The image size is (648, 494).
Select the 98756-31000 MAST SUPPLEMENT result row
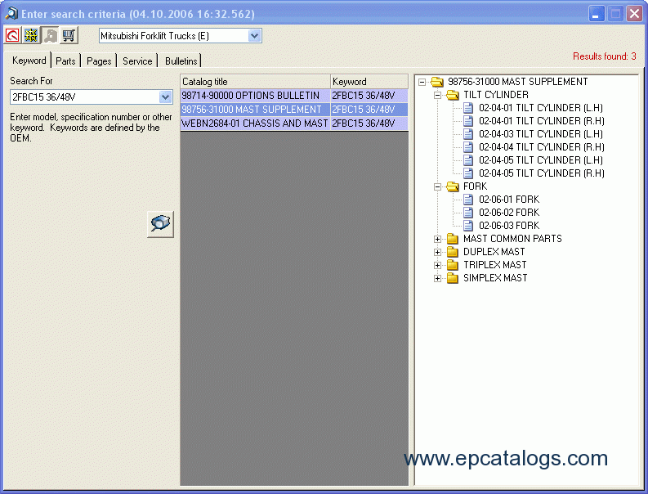pyautogui.click(x=294, y=110)
